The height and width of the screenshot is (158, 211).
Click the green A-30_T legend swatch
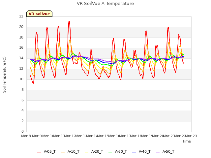(x=110, y=152)
